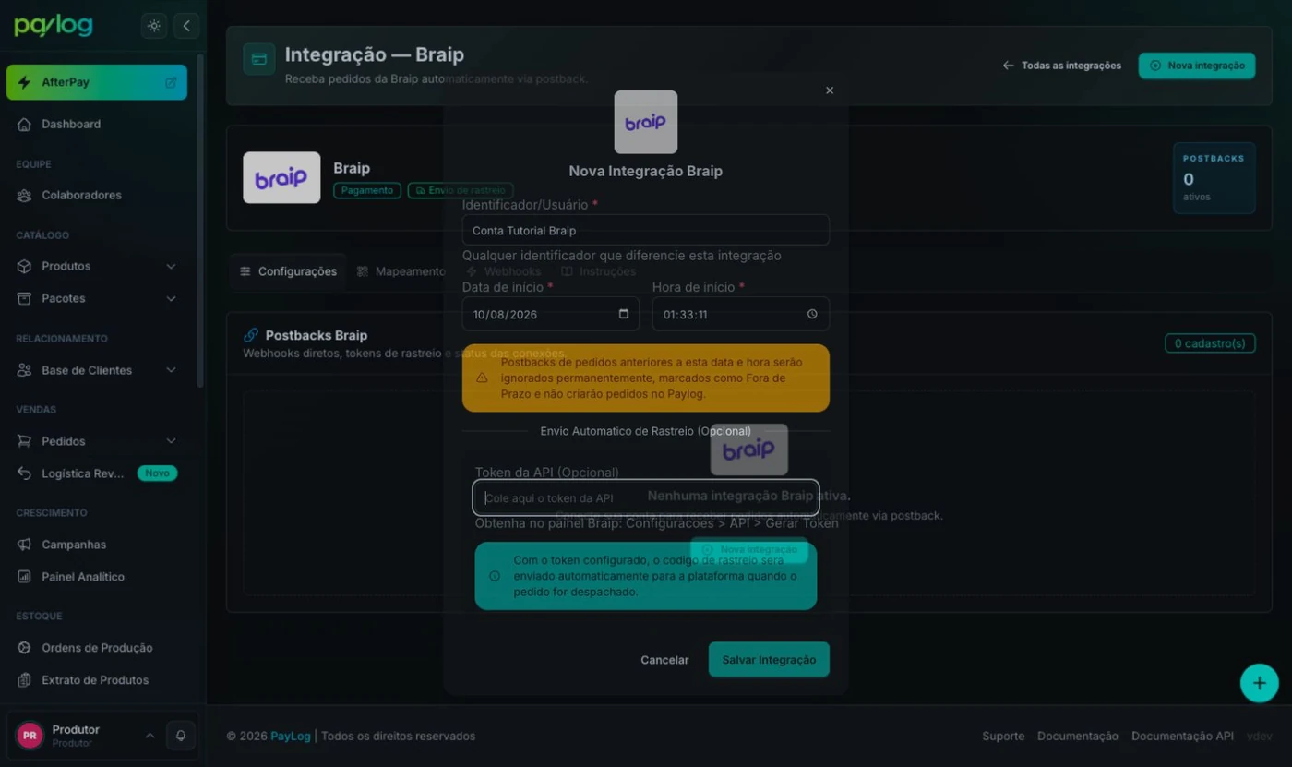The height and width of the screenshot is (767, 1292).
Task: Click the "0 cadastro(s)" badge
Action: pyautogui.click(x=1210, y=343)
